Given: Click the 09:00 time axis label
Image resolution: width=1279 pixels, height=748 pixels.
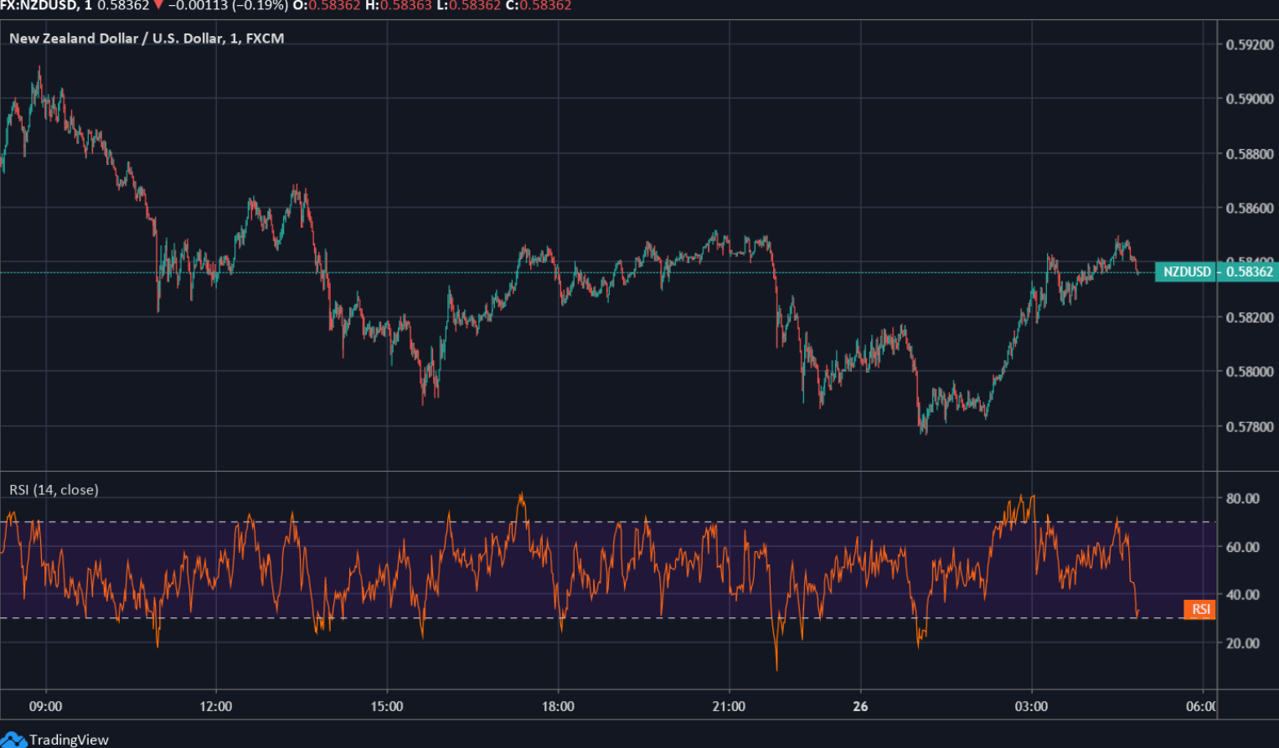Looking at the screenshot, I should [45, 706].
